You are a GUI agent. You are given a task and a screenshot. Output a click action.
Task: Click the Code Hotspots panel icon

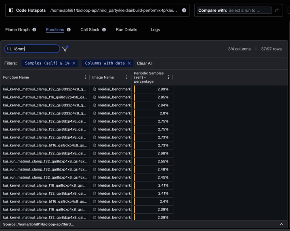click(x=11, y=10)
